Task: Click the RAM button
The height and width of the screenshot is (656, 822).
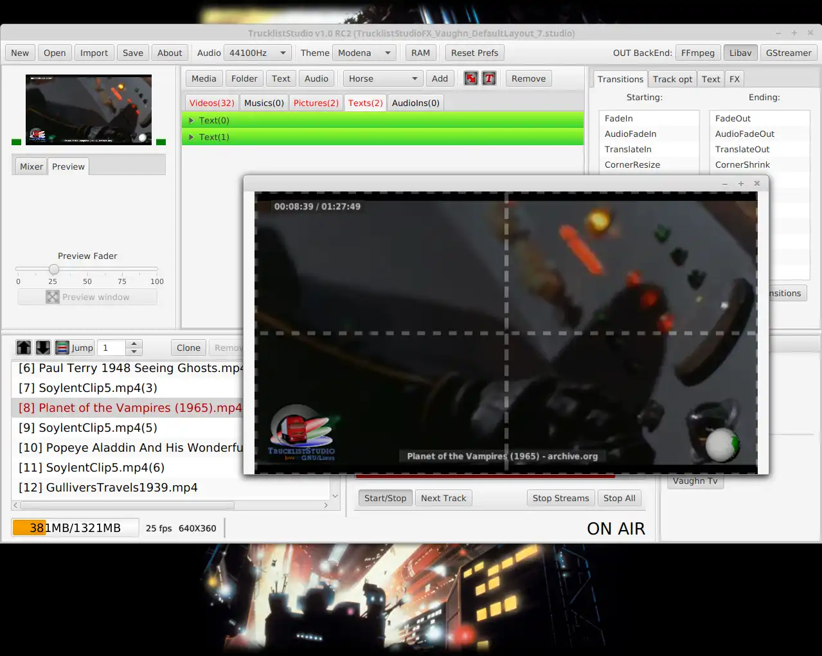Action: pos(421,53)
